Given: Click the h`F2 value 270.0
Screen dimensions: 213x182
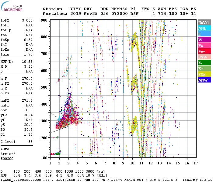Looking at the screenshot, I should pyautogui.click(x=27, y=83).
